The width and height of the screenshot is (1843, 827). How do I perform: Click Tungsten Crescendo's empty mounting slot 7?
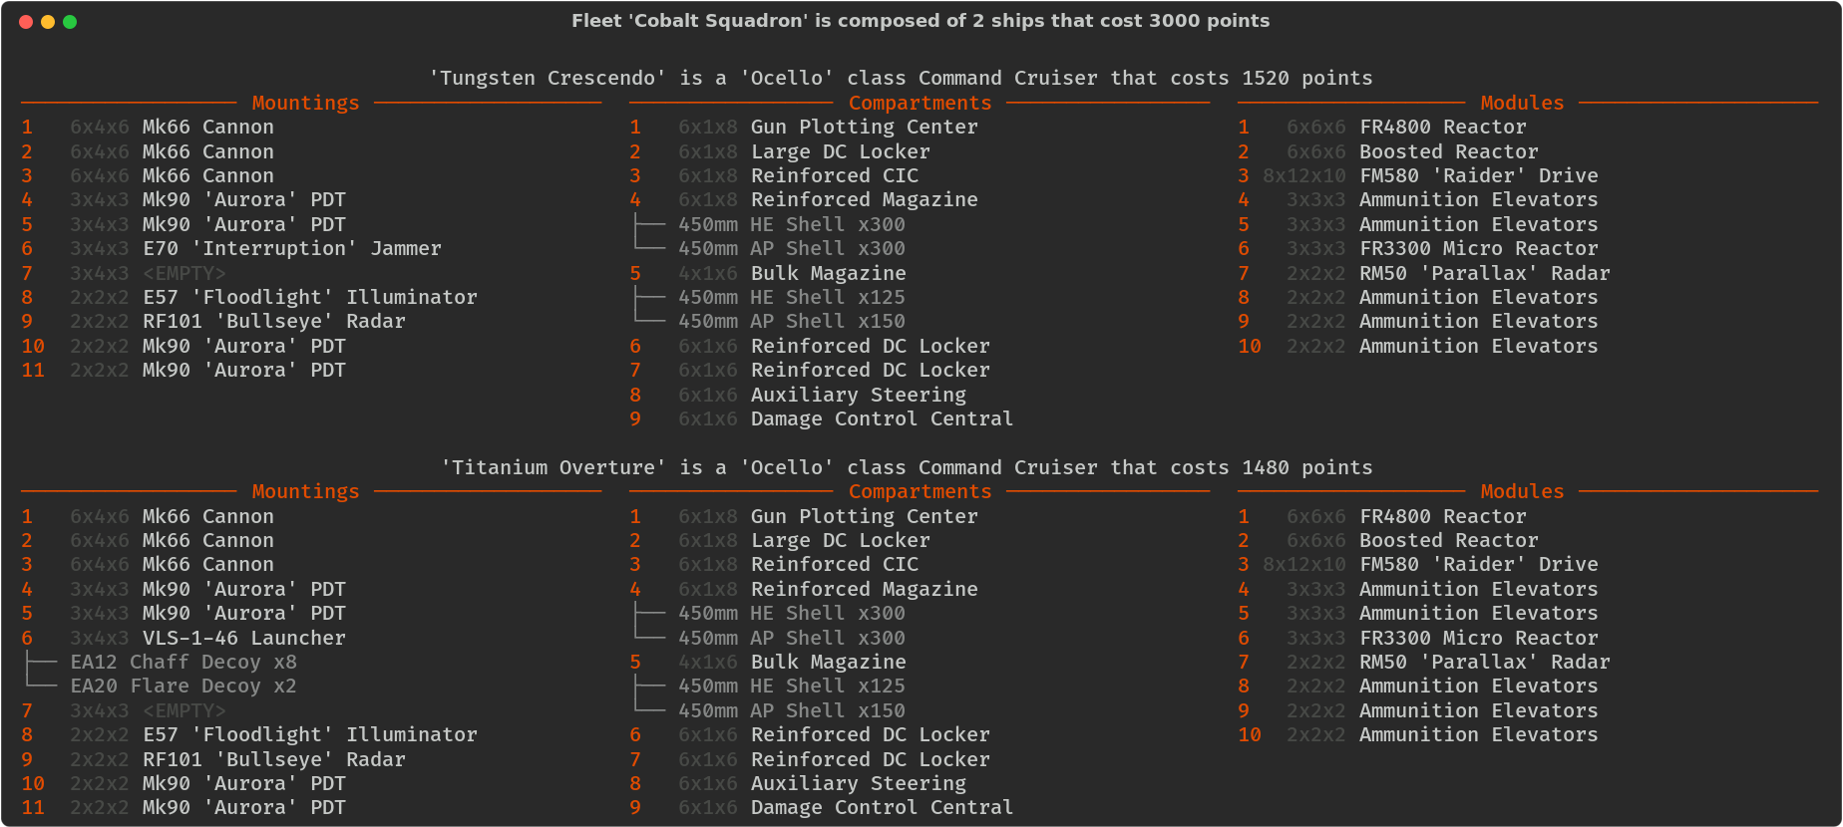click(184, 273)
